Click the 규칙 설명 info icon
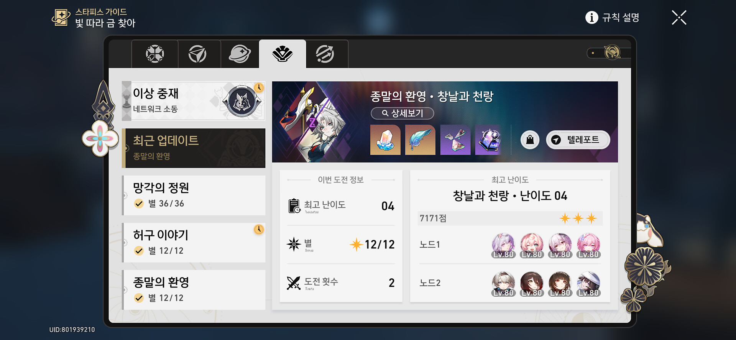The height and width of the screenshot is (340, 736). click(x=591, y=17)
